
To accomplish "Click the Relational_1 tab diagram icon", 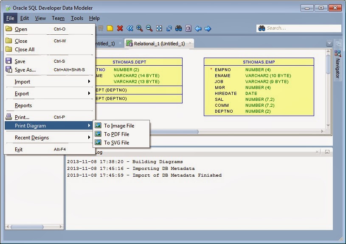I will click(x=129, y=43).
